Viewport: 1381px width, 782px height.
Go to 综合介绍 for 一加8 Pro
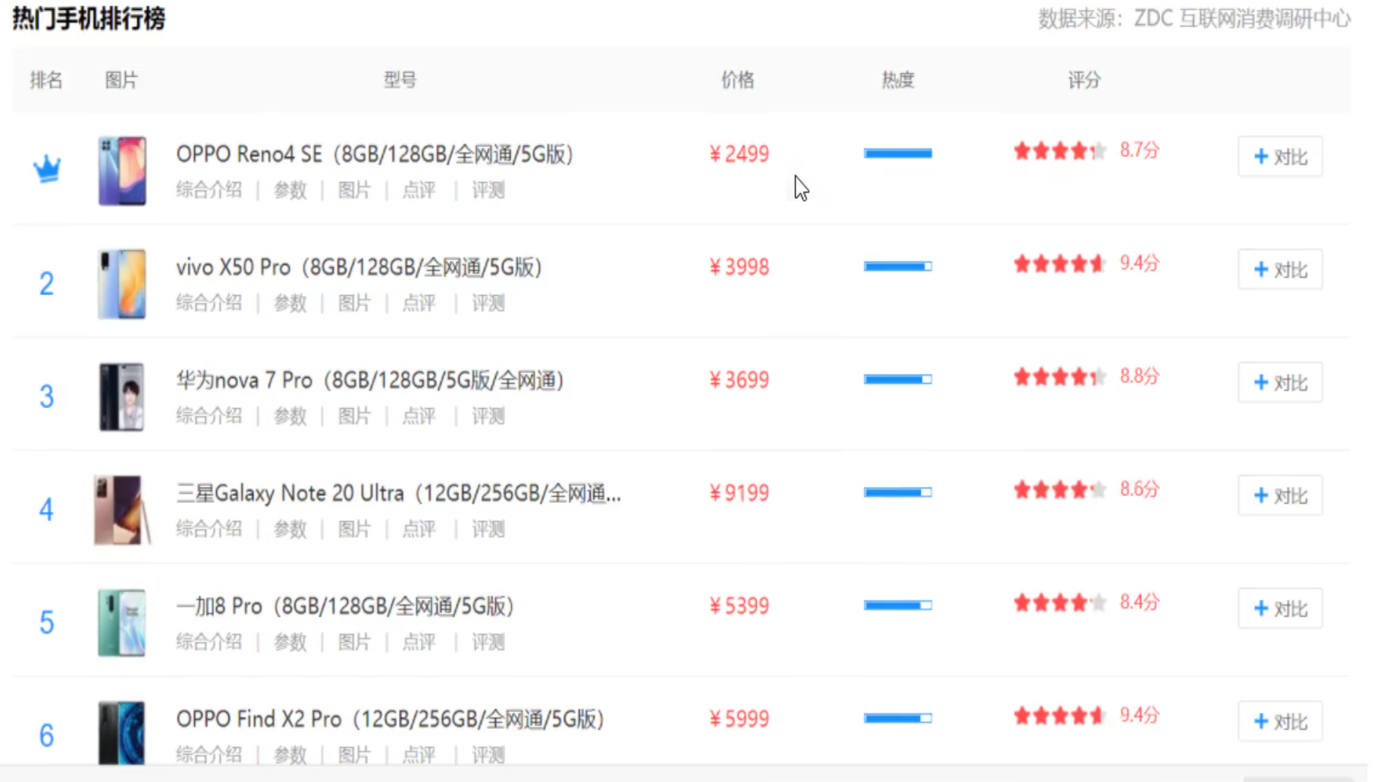(x=209, y=642)
